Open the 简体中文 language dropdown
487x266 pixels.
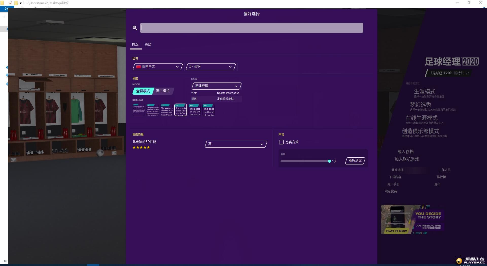pos(158,67)
